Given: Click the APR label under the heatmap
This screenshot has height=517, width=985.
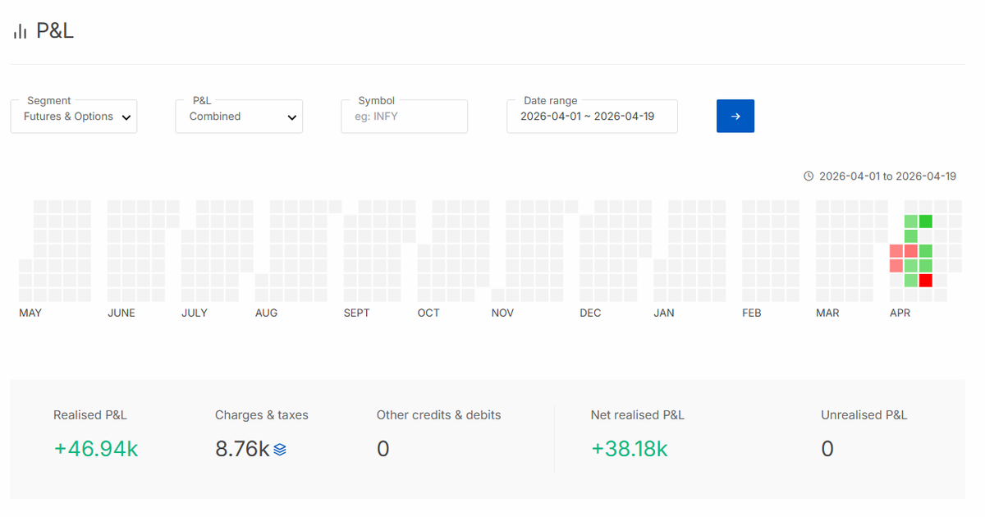Looking at the screenshot, I should (x=900, y=313).
